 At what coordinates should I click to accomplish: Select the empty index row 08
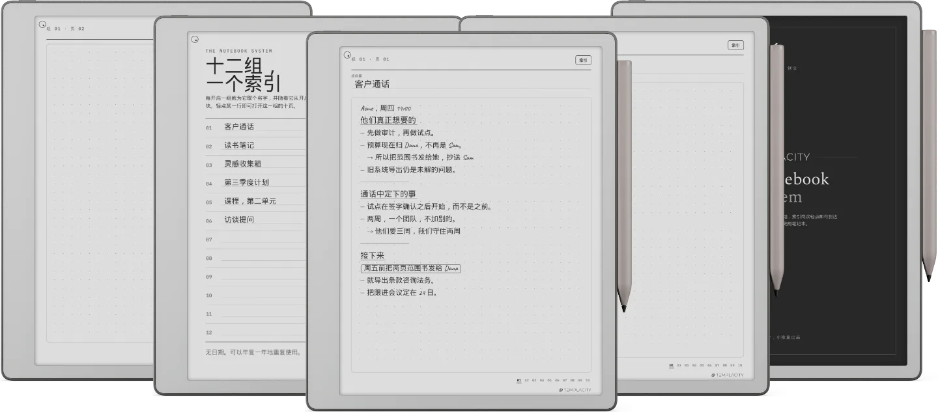point(255,258)
